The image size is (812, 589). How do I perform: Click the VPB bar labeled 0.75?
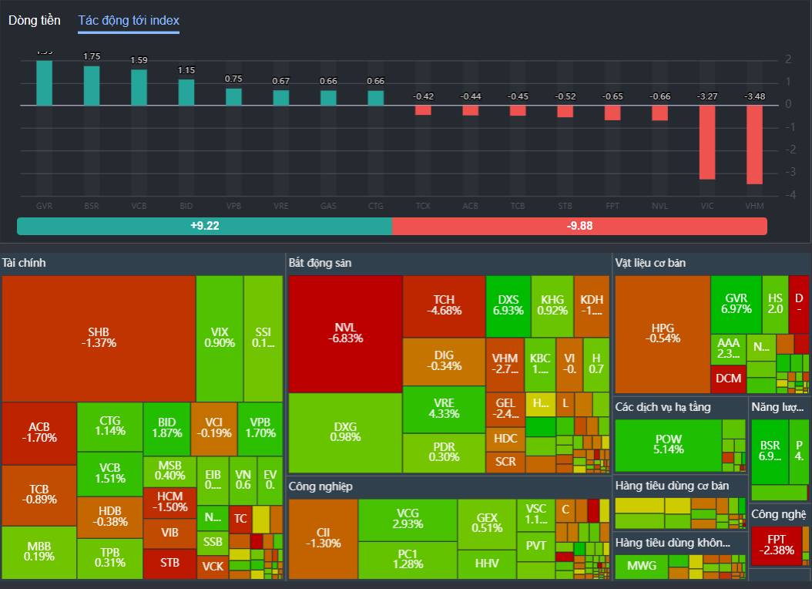pos(233,97)
